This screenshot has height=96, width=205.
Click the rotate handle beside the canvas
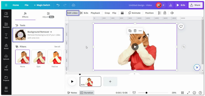[x=183, y=47]
